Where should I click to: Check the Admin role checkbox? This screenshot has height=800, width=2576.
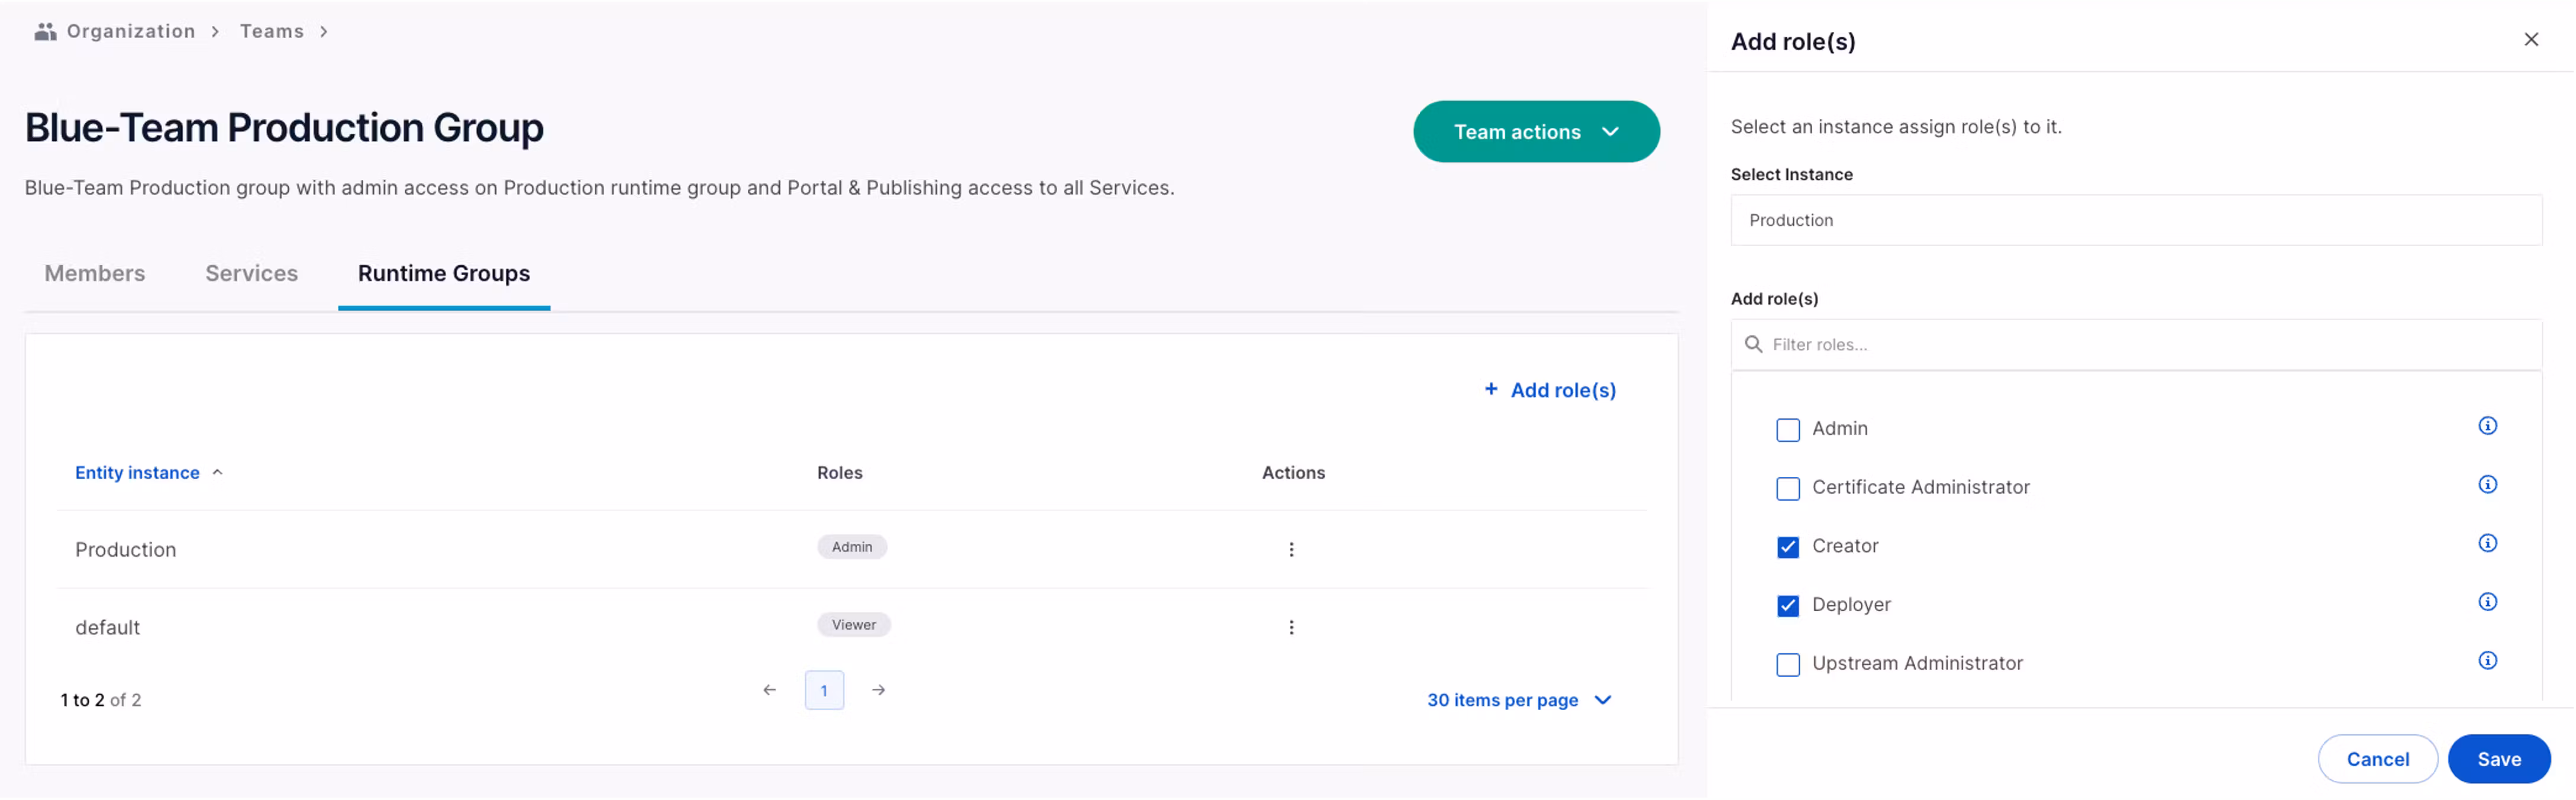1787,430
